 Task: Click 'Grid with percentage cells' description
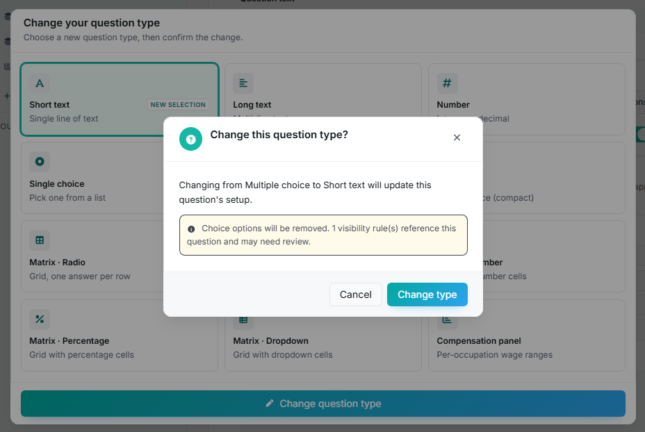tap(81, 355)
